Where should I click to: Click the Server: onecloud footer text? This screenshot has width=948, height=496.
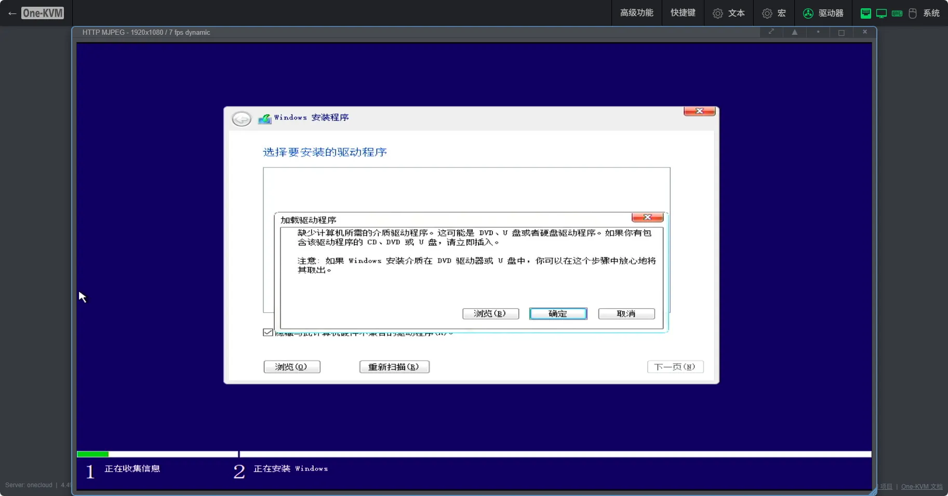[x=29, y=485]
